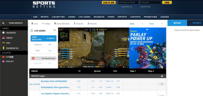Select 76ers spread -2.5 -120

point(96,87)
